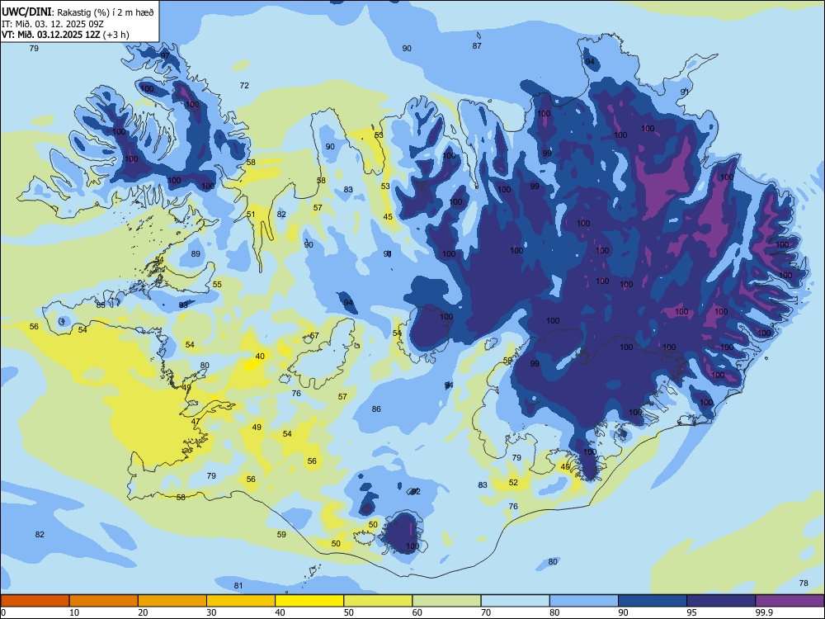Click the map value '52' on the map

(513, 482)
